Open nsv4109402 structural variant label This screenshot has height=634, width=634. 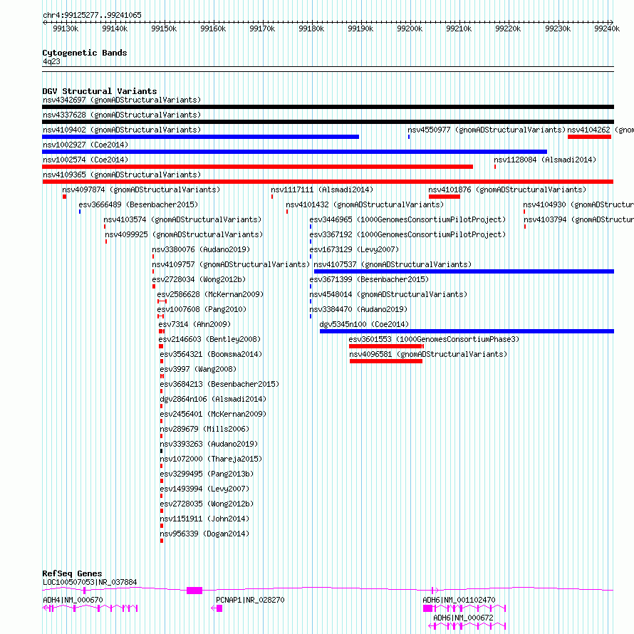[x=122, y=130]
